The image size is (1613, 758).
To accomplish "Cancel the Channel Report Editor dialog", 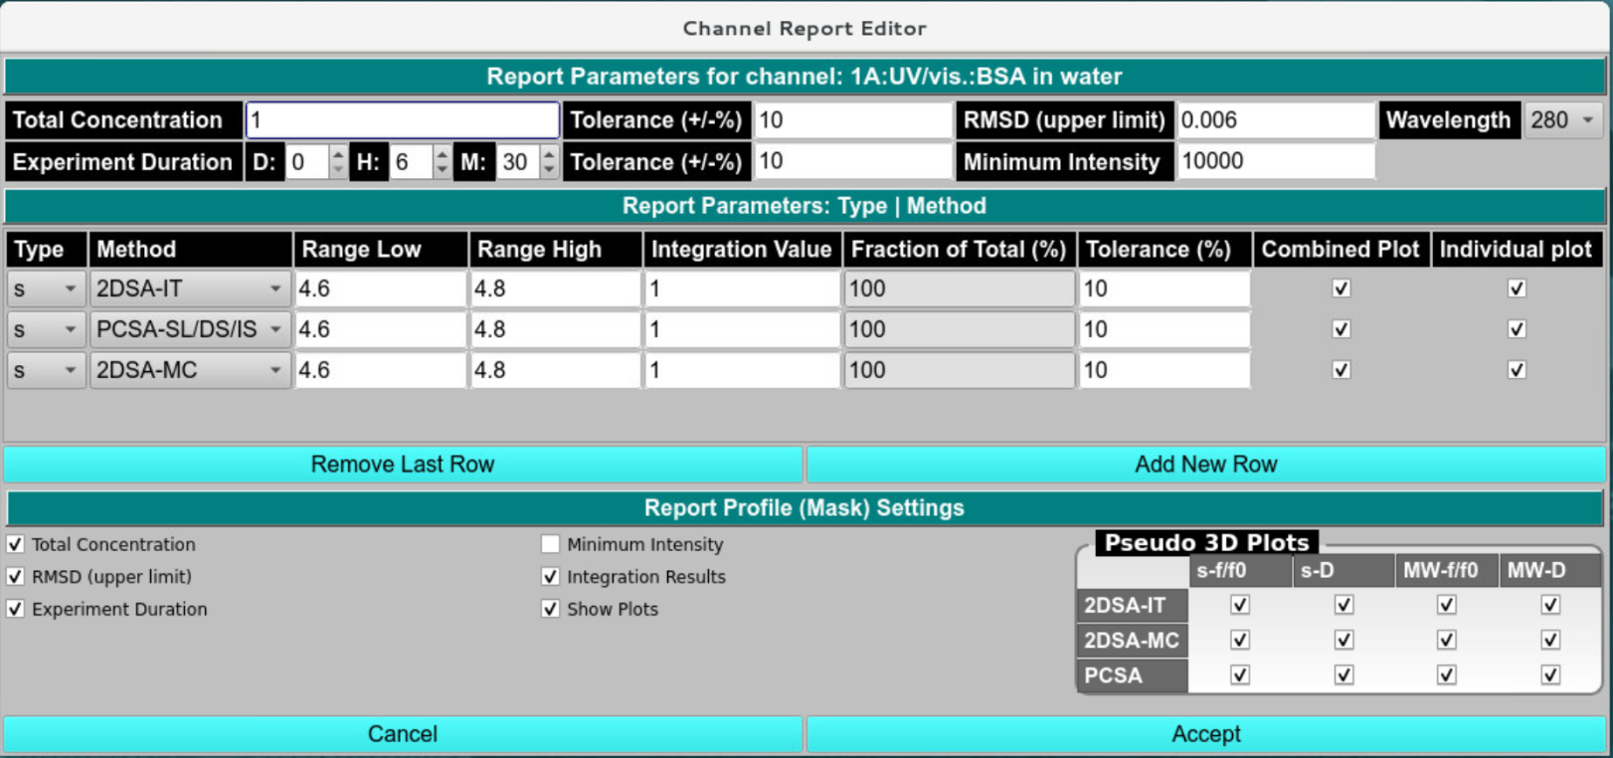I will pyautogui.click(x=402, y=734).
